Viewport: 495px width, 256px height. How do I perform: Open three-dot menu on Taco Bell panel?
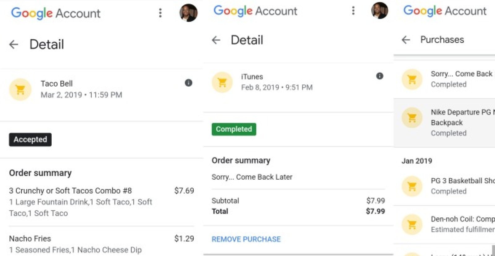pos(160,13)
